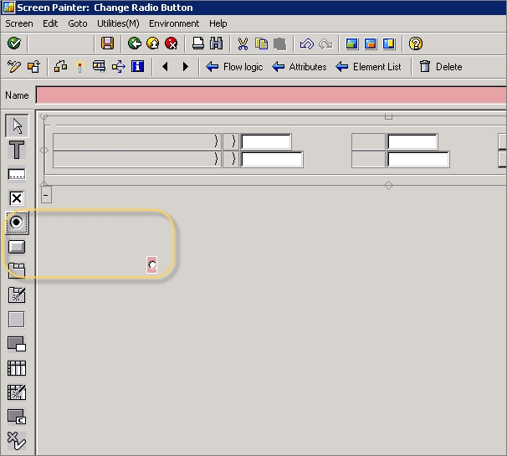Select the Status icon tool at palette bottom

[17, 441]
